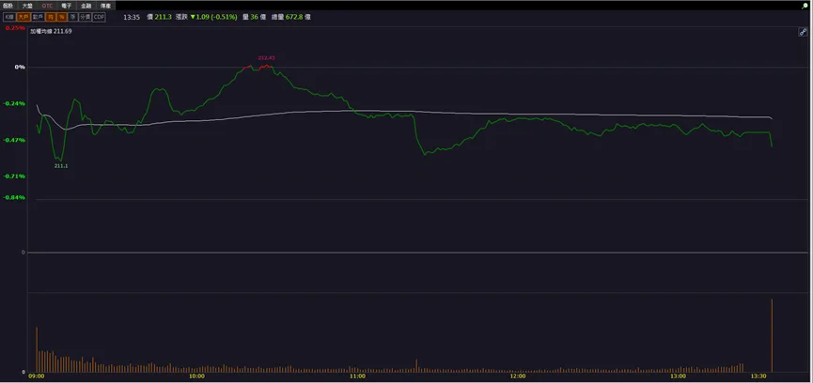Toggle the % percentage axis button
The image size is (813, 383).
click(62, 17)
